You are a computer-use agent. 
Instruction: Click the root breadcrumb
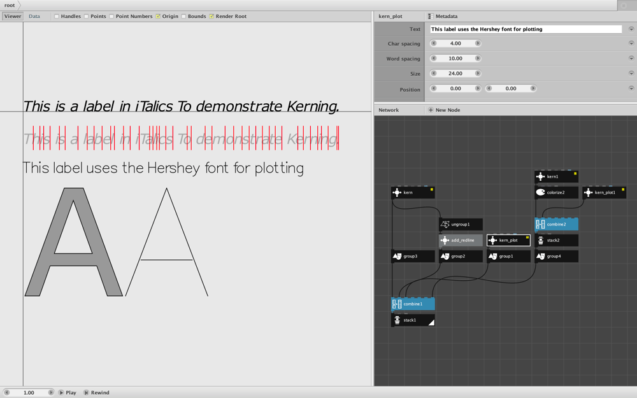10,5
